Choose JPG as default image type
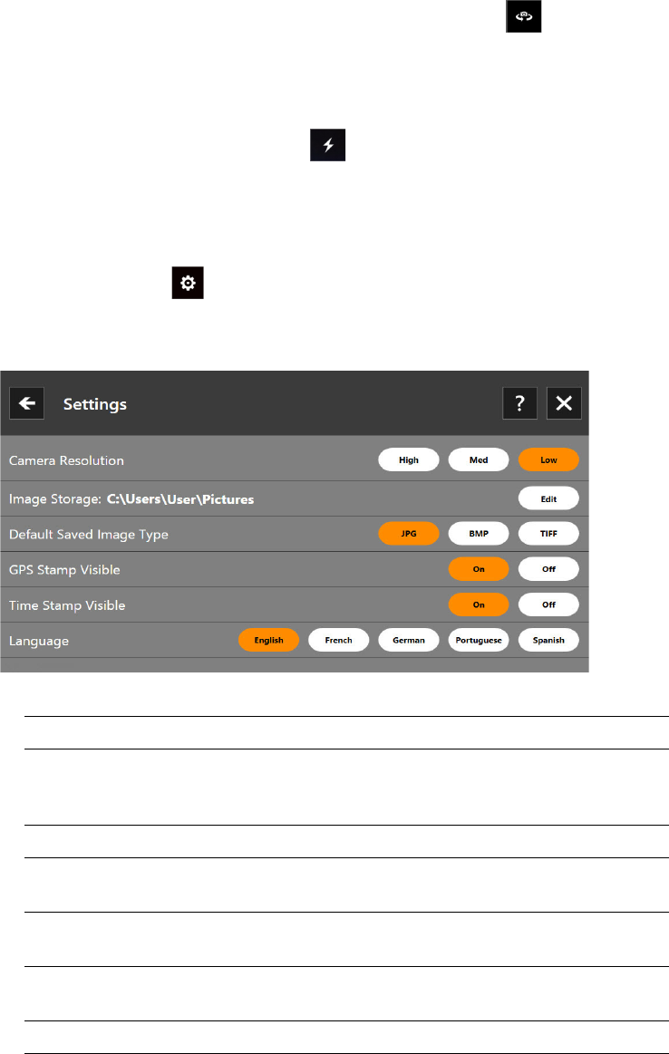The height and width of the screenshot is (1054, 669). [409, 534]
